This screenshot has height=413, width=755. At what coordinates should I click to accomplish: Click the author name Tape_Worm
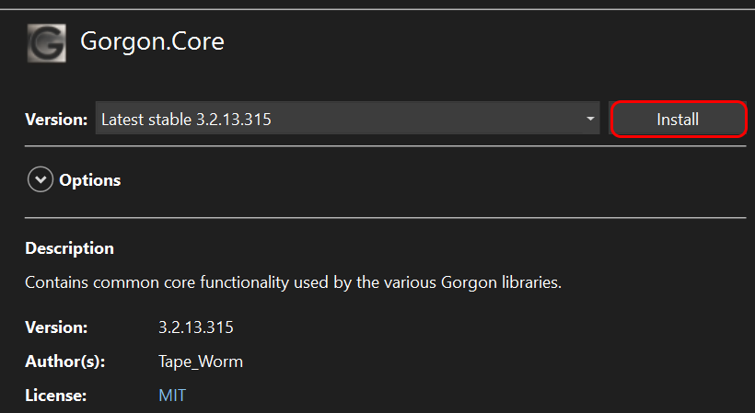pyautogui.click(x=201, y=361)
